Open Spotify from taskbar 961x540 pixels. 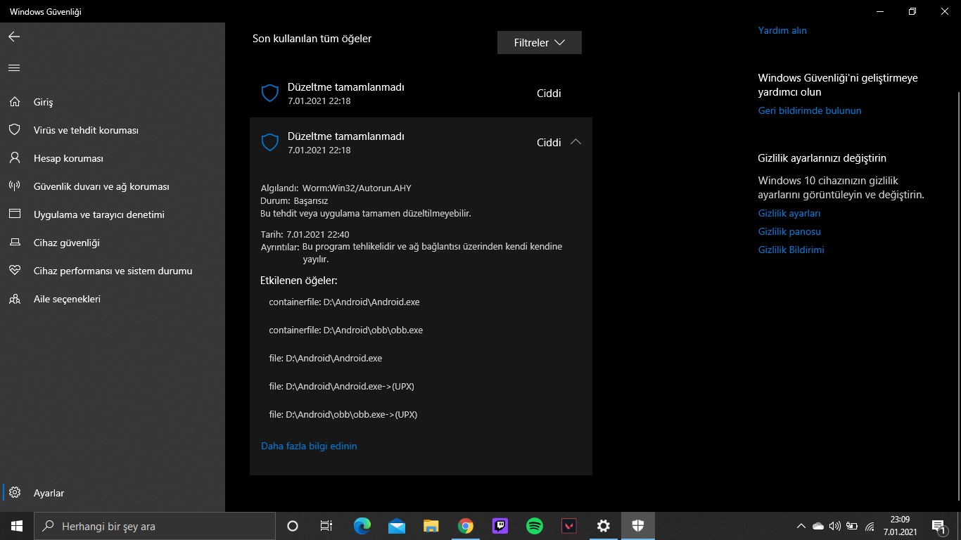coord(535,526)
